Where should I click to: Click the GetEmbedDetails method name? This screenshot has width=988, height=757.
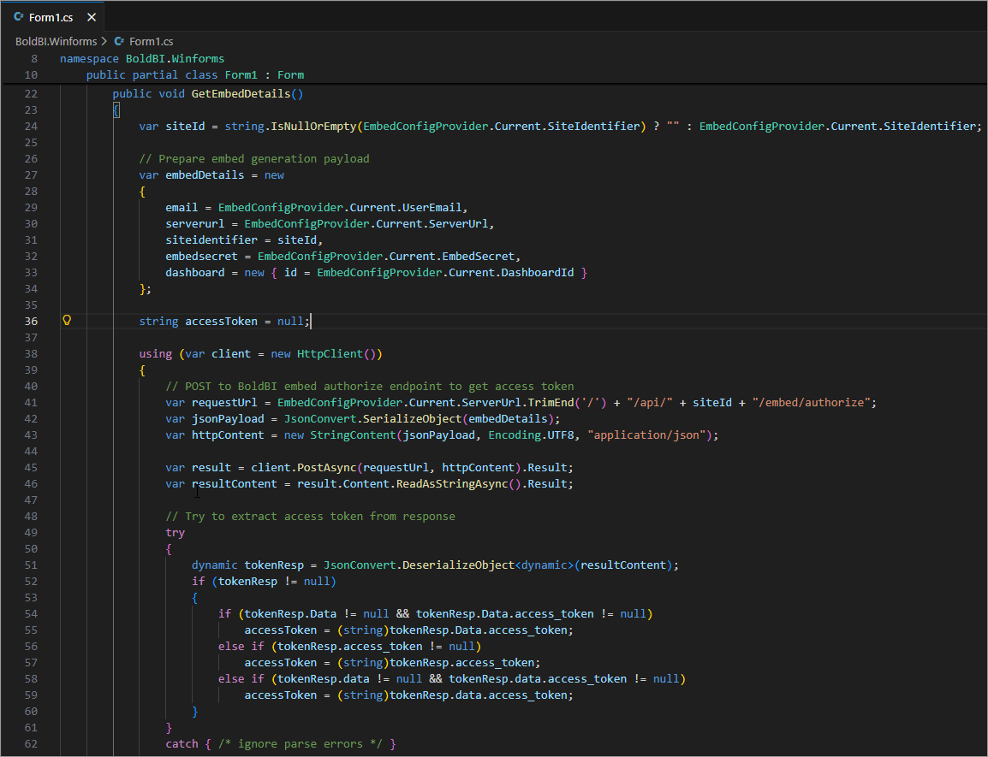tap(241, 93)
